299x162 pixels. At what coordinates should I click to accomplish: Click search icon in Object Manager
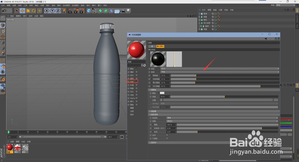click(x=285, y=10)
